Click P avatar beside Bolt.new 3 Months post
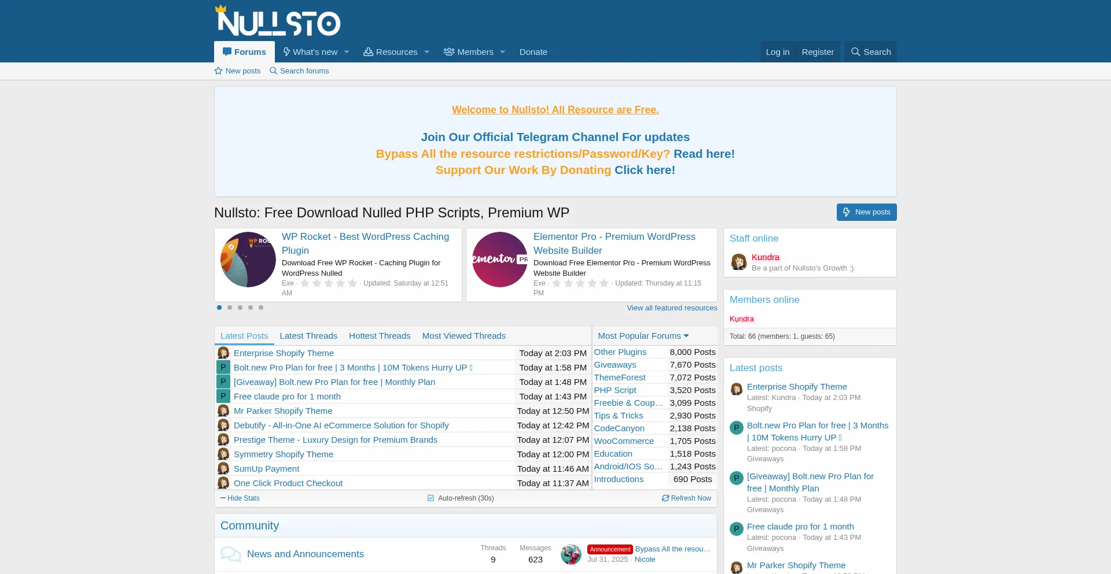1111x574 pixels. click(223, 367)
